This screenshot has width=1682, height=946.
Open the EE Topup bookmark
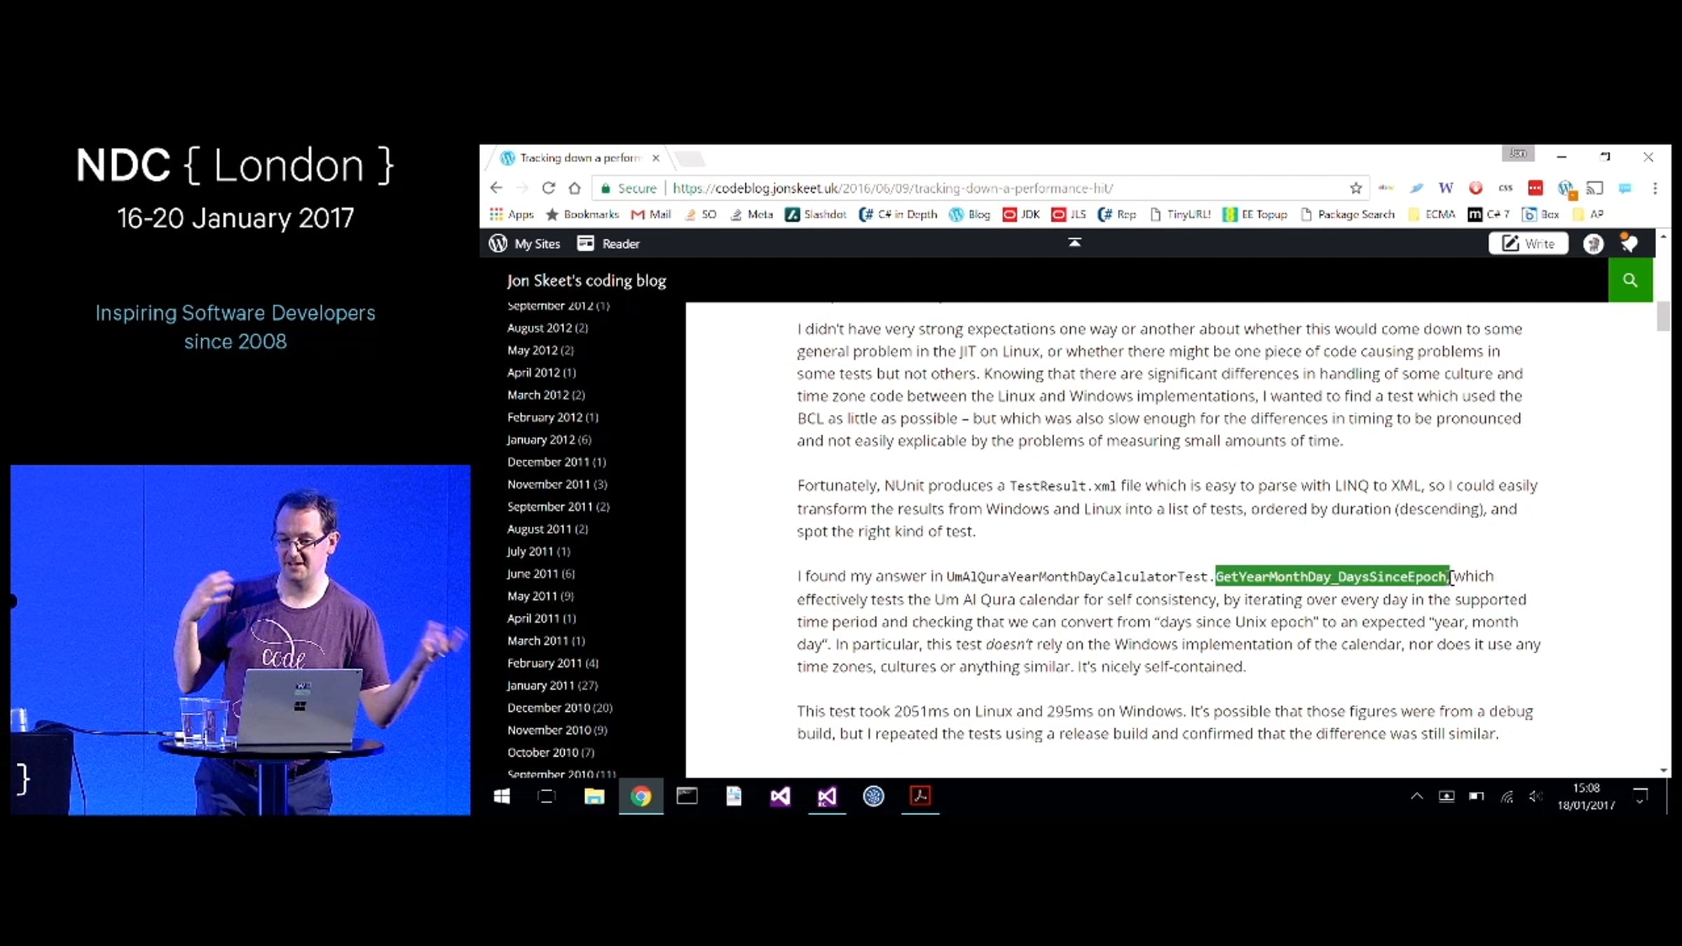1255,214
